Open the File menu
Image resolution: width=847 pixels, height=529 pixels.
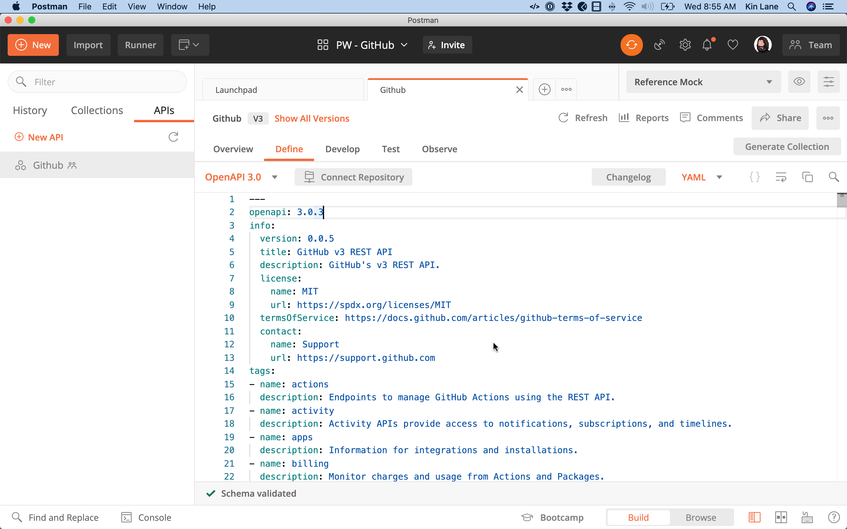click(85, 7)
